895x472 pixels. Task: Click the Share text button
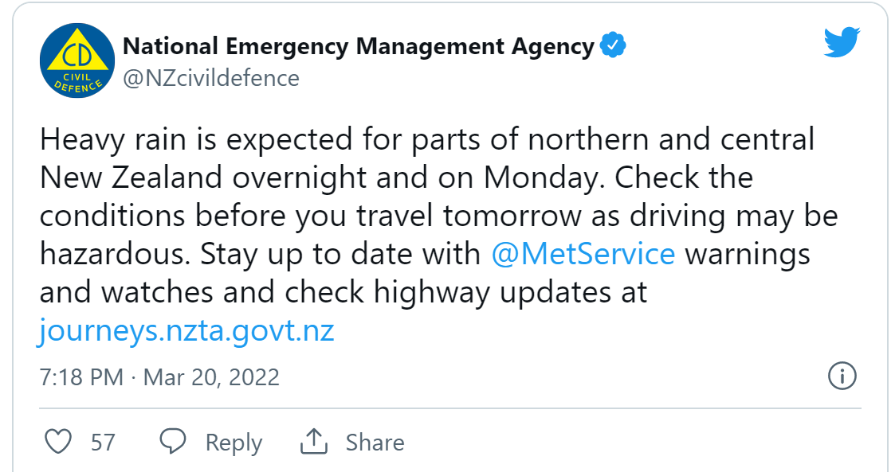point(375,443)
